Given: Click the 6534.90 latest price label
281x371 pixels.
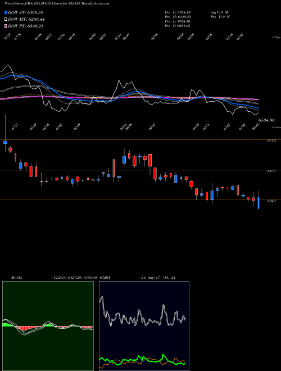Looking at the screenshot, I should (266, 120).
